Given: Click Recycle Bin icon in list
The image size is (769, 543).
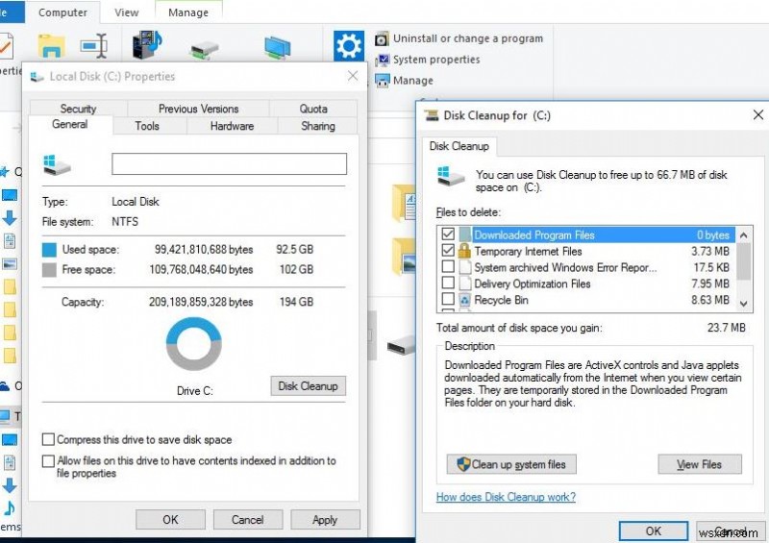Looking at the screenshot, I should coord(464,299).
